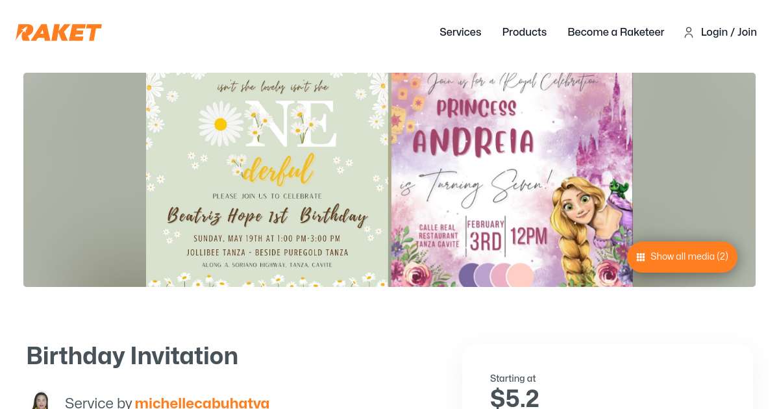
Task: Open Become a Raketeer page
Action: point(615,32)
